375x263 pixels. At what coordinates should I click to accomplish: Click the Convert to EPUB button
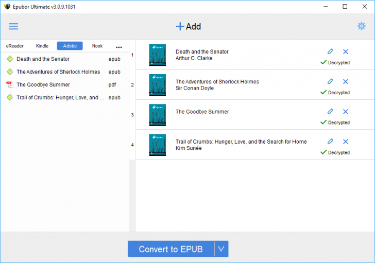pyautogui.click(x=171, y=249)
